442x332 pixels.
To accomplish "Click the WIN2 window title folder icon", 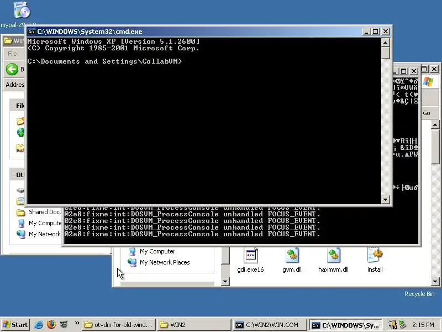I will click(8, 41).
